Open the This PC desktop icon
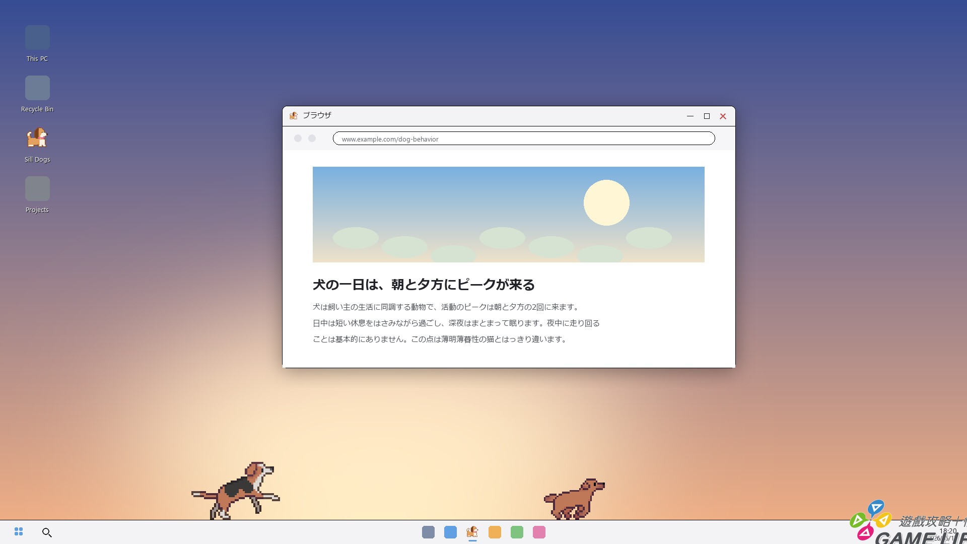 [37, 44]
